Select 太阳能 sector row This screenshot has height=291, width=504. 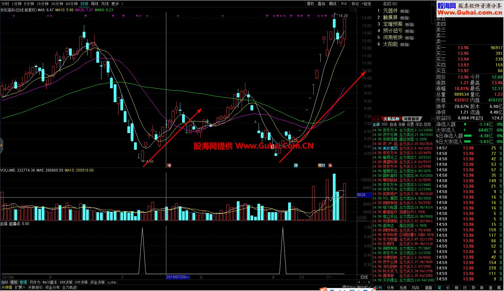tap(394, 44)
